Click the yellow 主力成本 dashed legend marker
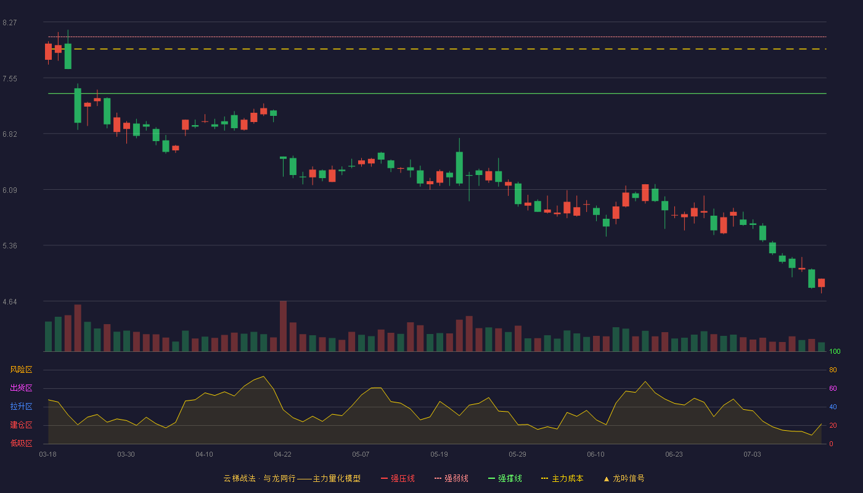This screenshot has height=493, width=863. click(x=544, y=478)
